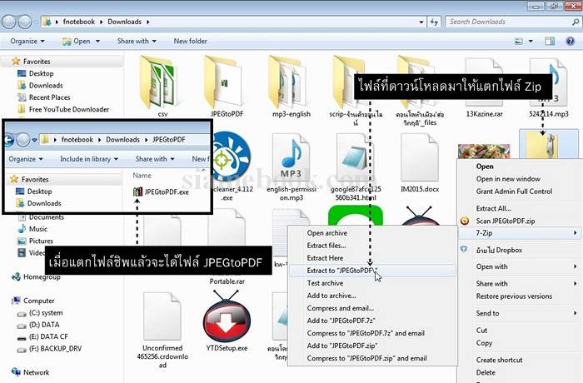This screenshot has width=583, height=383.
Task: Open Free YouTube Downloader favorite
Action: click(x=63, y=109)
